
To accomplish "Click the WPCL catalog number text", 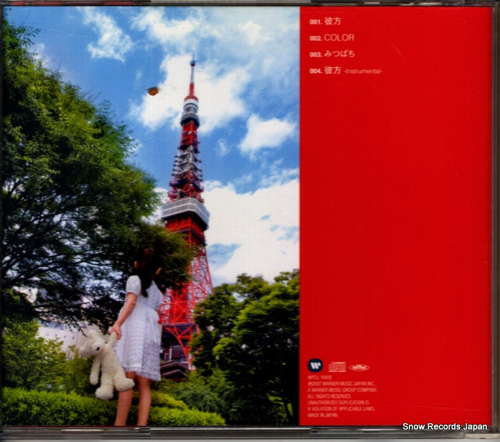I will click(x=321, y=379).
